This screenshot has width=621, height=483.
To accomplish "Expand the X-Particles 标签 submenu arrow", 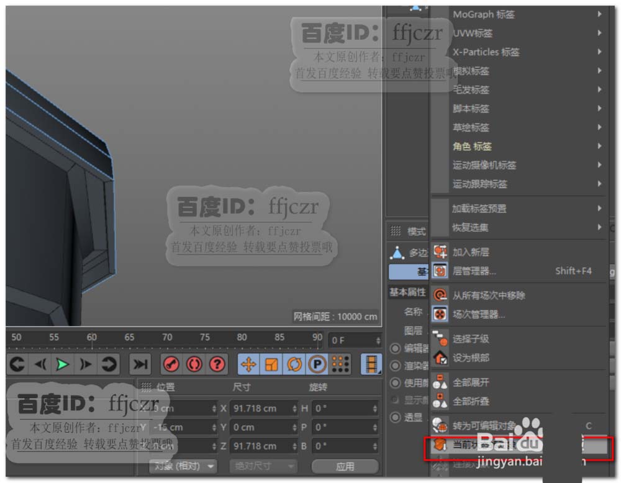I will (600, 52).
